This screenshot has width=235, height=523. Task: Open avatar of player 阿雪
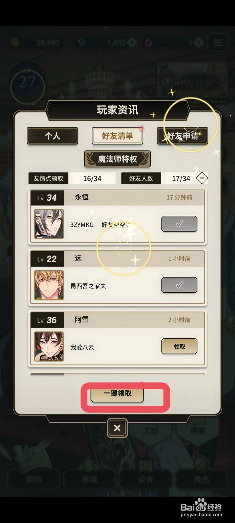click(49, 346)
